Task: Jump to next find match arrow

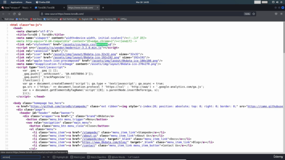Action: 48,157
